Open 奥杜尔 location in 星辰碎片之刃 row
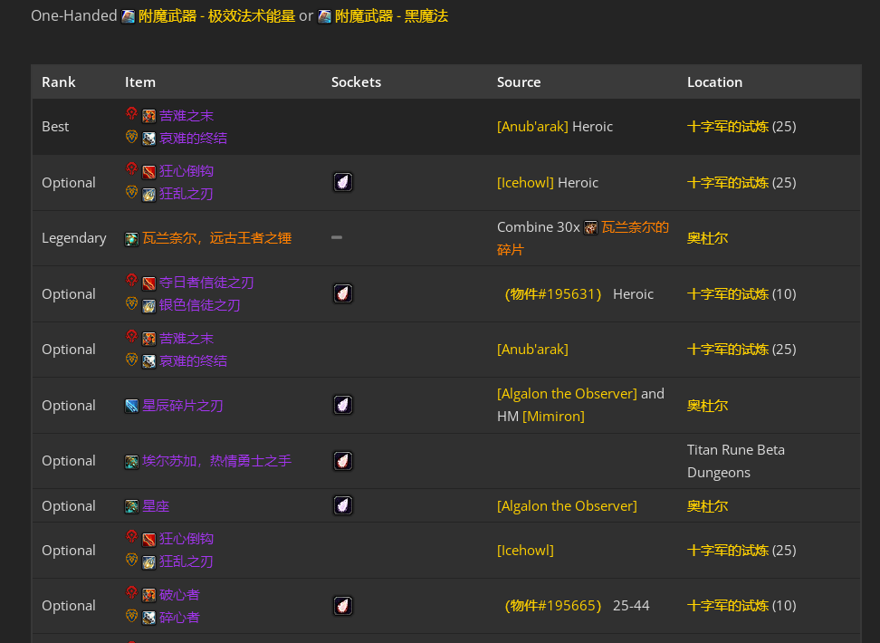The height and width of the screenshot is (643, 880). [x=707, y=406]
